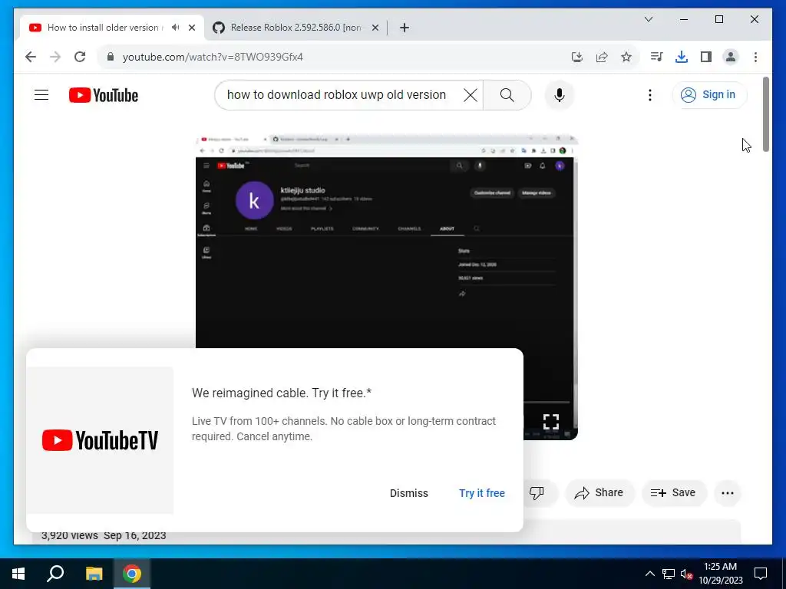Switch to Release Roblox GitHub tab
This screenshot has height=589, width=786.
pos(296,28)
